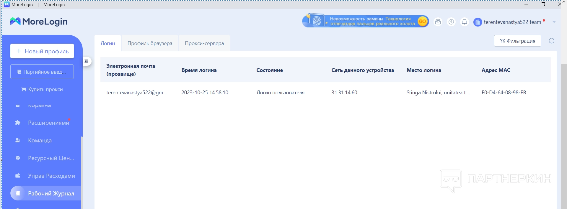The height and width of the screenshot is (209, 567).
Task: Click the Состояние column header
Action: [x=270, y=70]
